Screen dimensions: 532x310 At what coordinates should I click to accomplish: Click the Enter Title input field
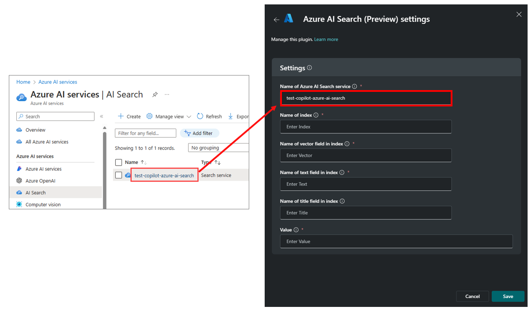point(366,213)
